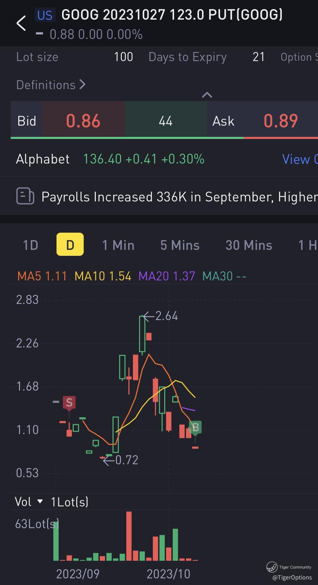Viewport: 318px width, 585px height.
Task: Tap the Tiger Community logo icon
Action: [272, 567]
